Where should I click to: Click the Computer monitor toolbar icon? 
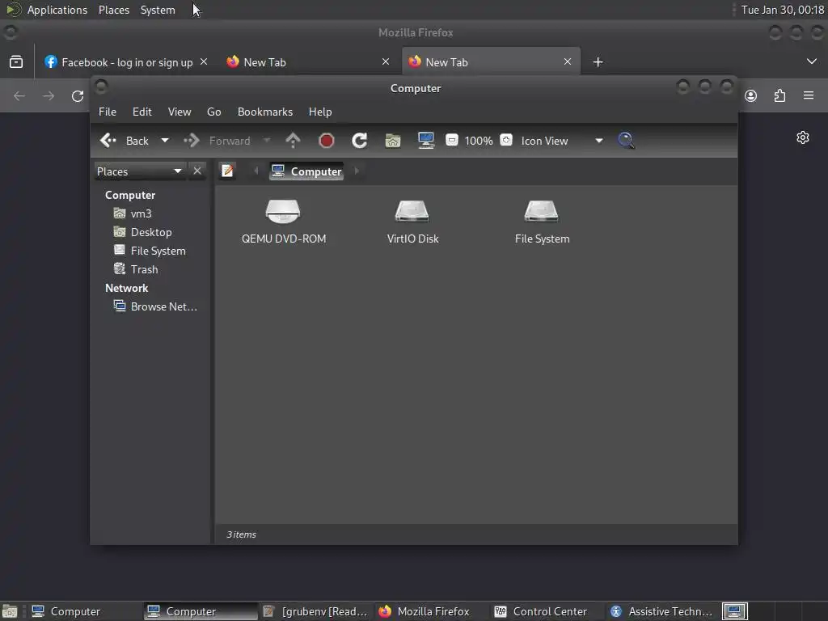tap(425, 141)
